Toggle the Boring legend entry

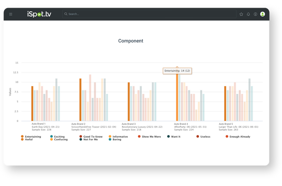coord(116,140)
